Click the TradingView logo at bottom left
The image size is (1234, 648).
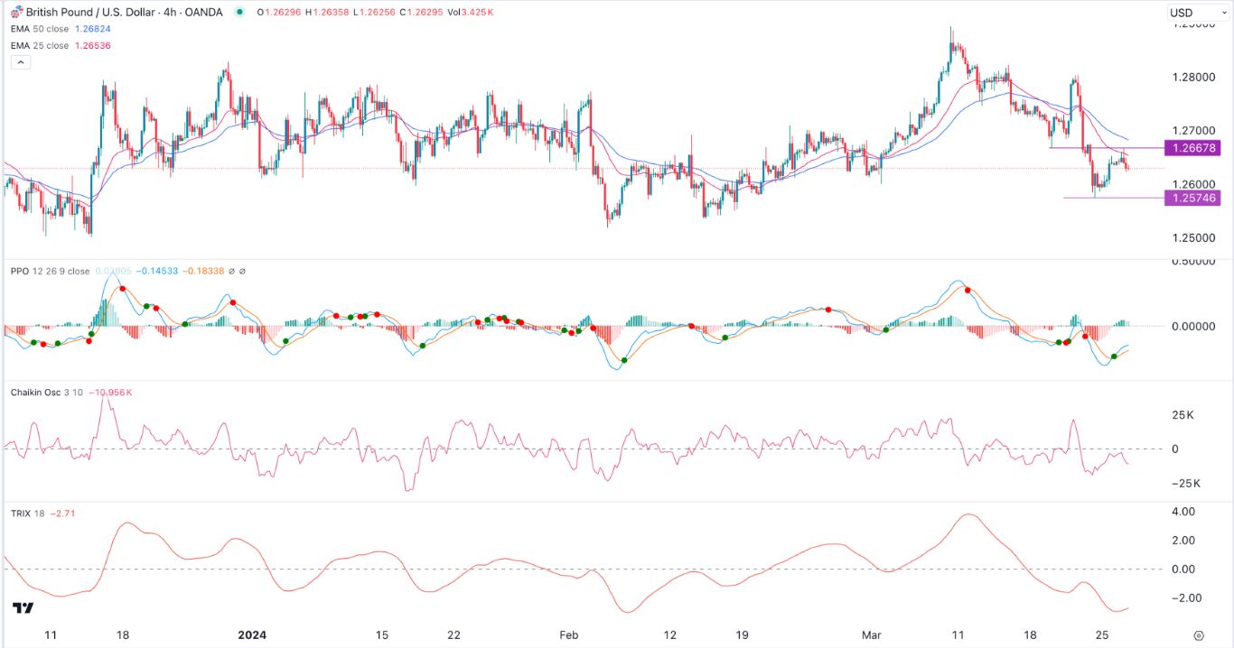[x=23, y=609]
